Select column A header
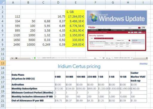 pyautogui.click(x=13, y=2)
